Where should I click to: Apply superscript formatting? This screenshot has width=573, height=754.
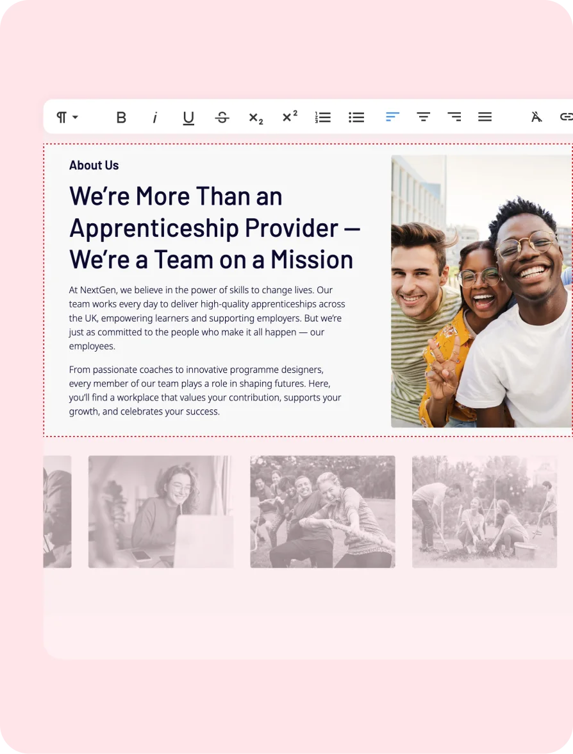click(290, 117)
